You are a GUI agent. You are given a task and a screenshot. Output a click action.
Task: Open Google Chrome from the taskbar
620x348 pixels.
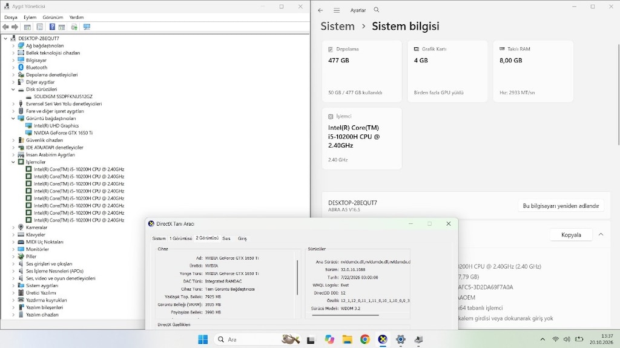click(x=365, y=340)
